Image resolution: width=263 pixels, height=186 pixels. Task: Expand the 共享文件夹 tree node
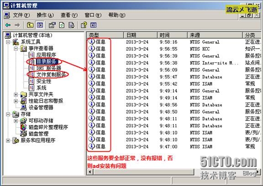click(16, 94)
